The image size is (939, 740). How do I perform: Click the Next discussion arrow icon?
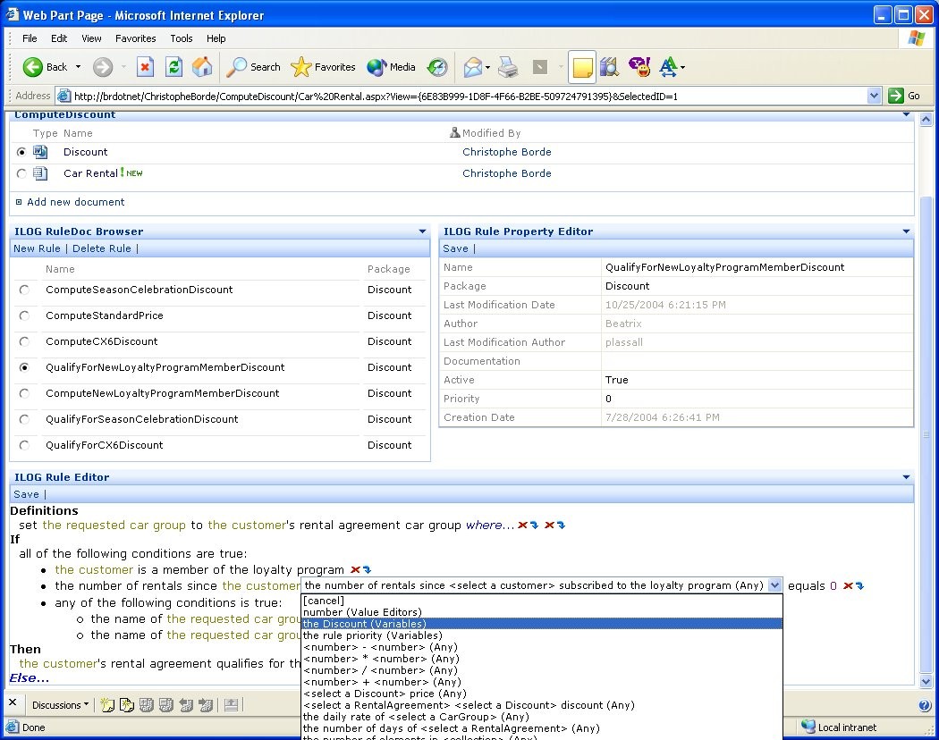point(206,705)
